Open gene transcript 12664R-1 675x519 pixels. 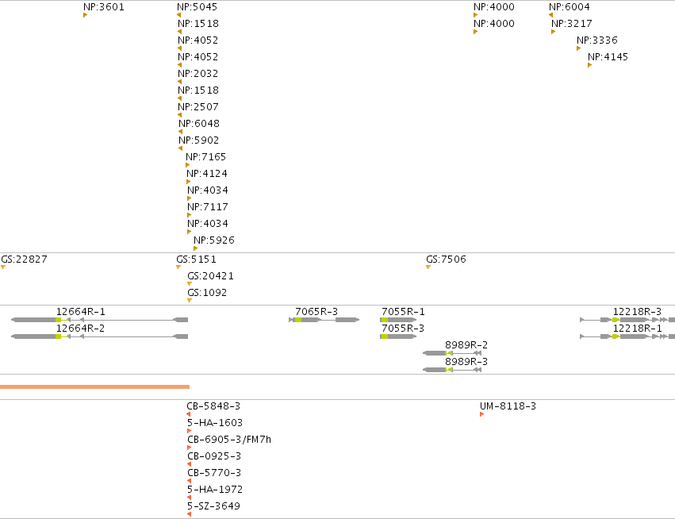tap(99, 320)
